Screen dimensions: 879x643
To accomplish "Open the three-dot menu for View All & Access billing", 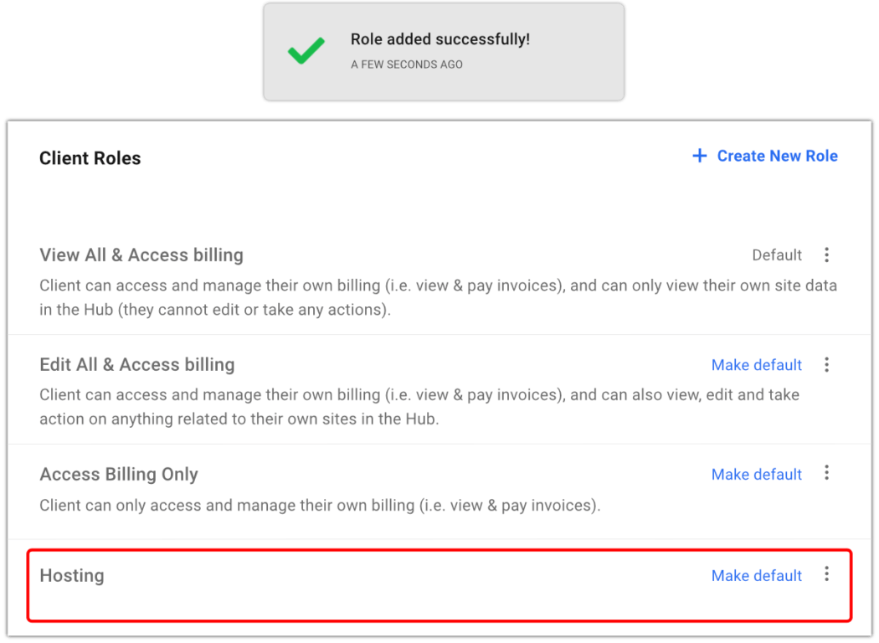I will 826,255.
